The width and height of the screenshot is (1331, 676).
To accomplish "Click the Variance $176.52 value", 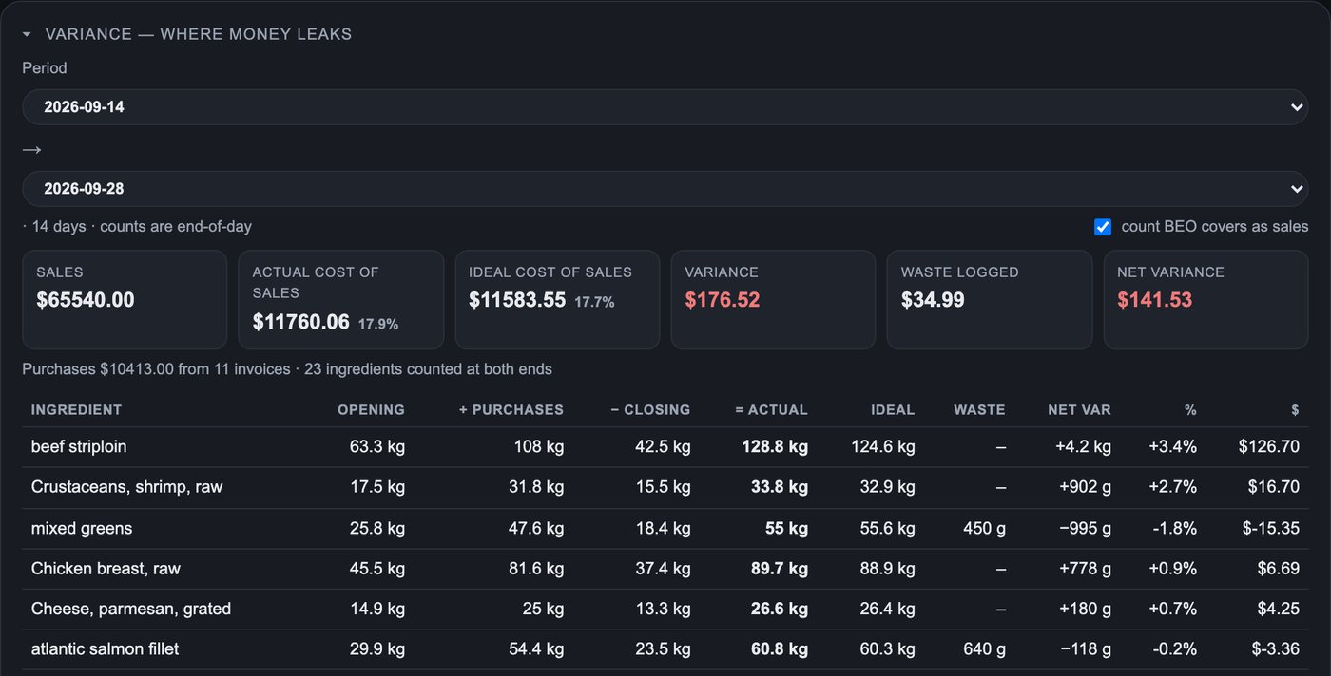I will 723,300.
